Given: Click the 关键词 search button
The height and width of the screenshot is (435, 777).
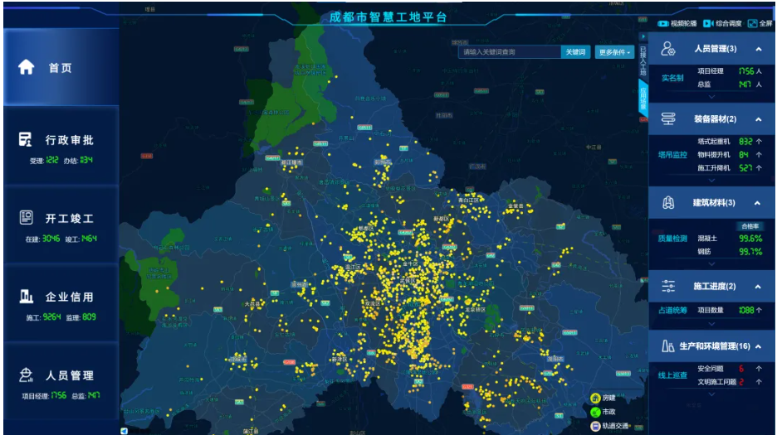Looking at the screenshot, I should click(575, 52).
